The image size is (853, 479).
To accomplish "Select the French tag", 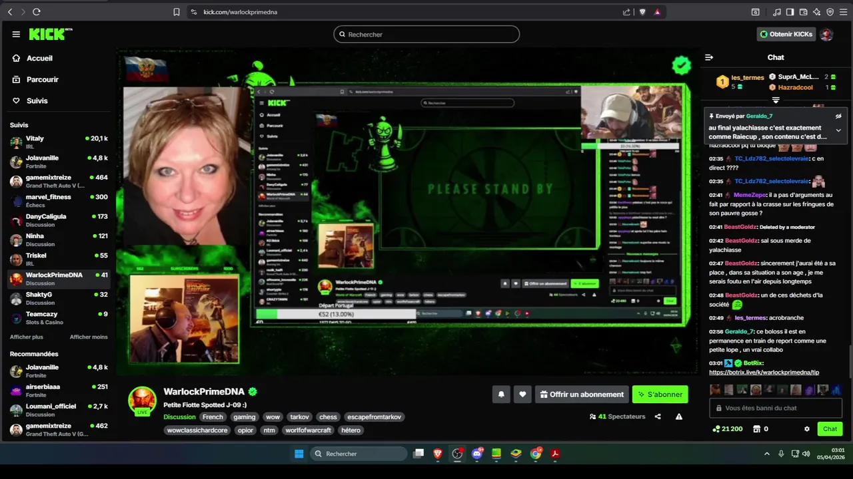I will [x=213, y=417].
